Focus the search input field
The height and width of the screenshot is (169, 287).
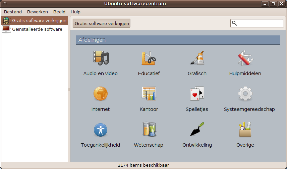(x=256, y=23)
